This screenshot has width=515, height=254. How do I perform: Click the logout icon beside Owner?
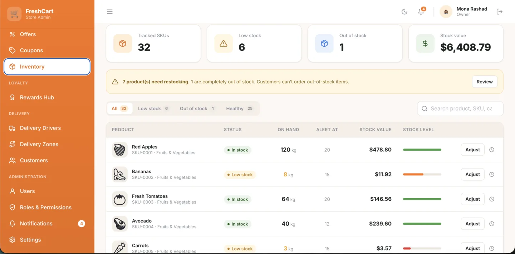(500, 11)
